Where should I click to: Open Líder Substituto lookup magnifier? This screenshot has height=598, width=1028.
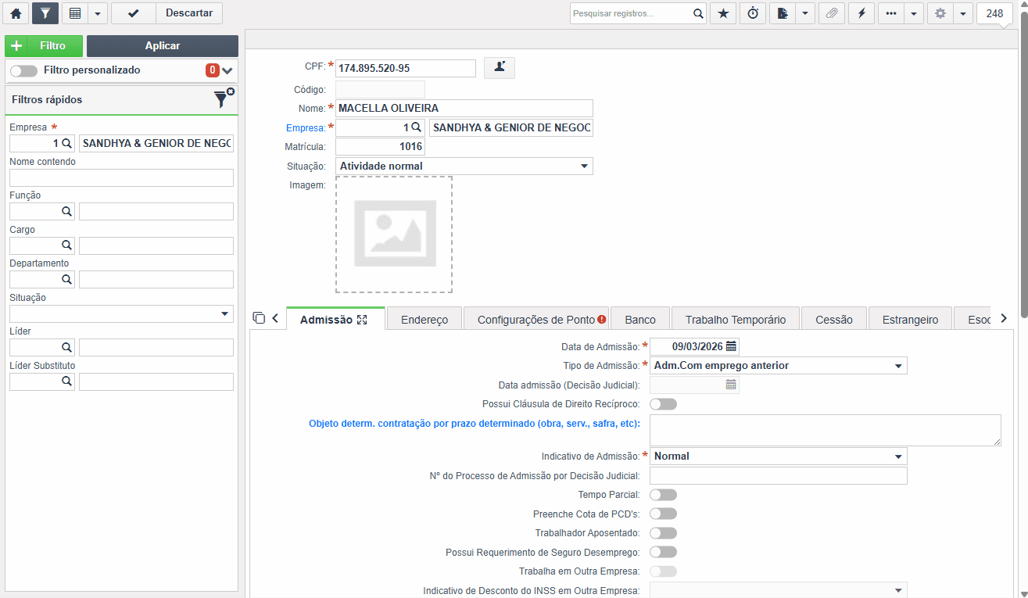point(66,381)
